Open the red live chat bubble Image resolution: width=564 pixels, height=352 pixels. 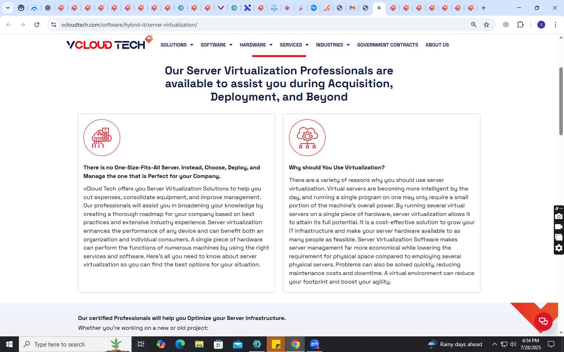pyautogui.click(x=543, y=321)
